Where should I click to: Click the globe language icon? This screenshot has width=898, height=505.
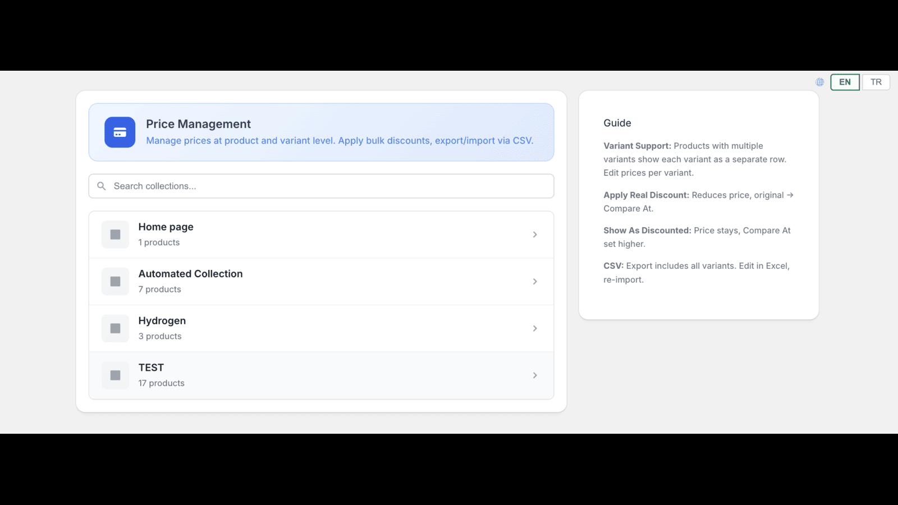point(820,82)
